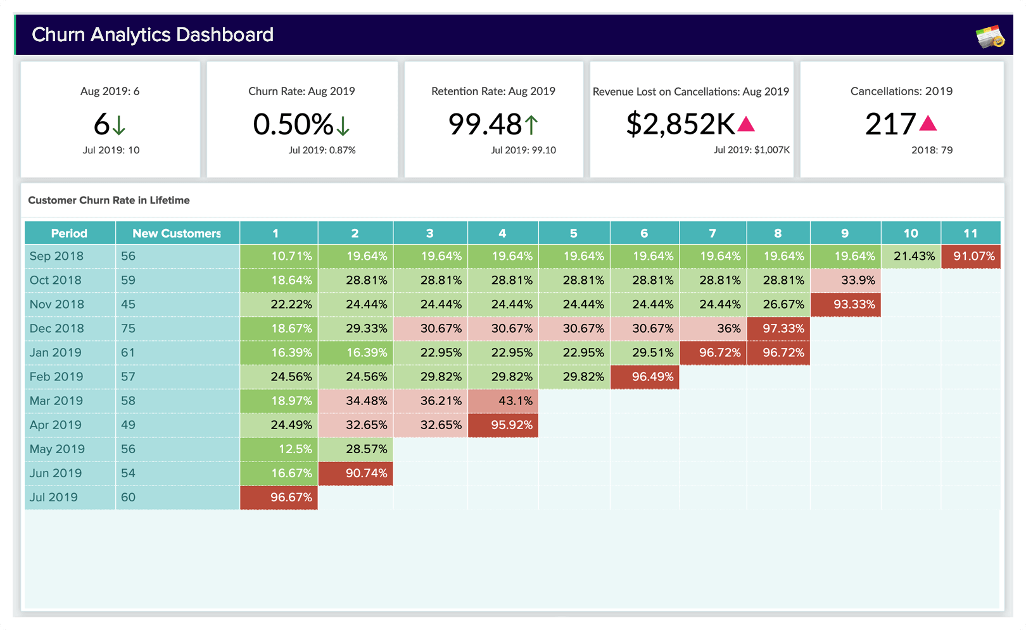Screen dimensions: 1026x630
Task: Click the pink triangle beside 217
Action: click(928, 123)
